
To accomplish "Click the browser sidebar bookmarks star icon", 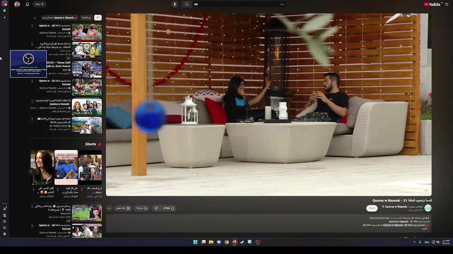I will coord(5,228).
